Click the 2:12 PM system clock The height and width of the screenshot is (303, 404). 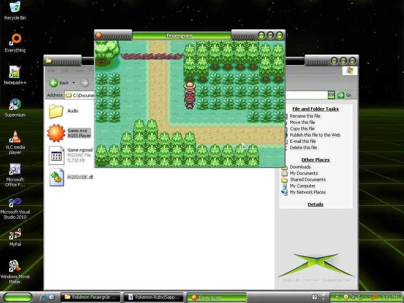tap(389, 297)
